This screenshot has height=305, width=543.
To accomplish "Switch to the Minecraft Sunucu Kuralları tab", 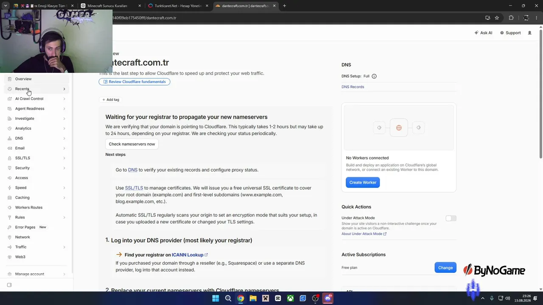I will (110, 6).
